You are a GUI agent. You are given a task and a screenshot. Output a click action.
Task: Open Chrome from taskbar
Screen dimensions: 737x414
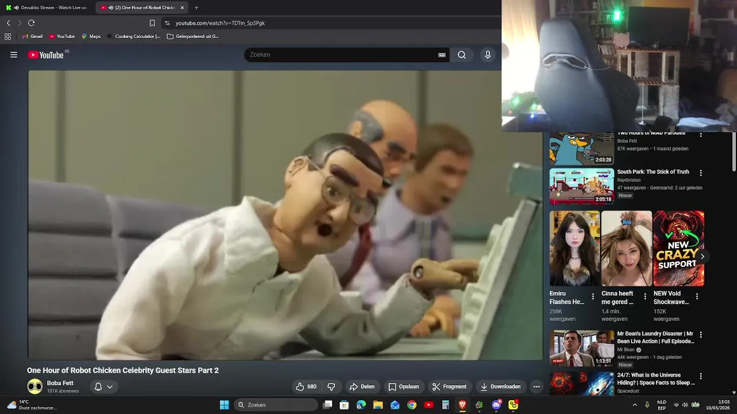412,405
